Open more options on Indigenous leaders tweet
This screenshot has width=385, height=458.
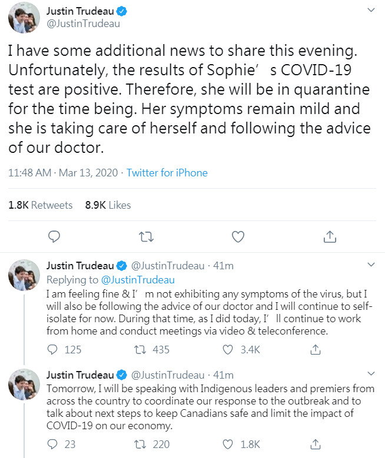pyautogui.click(x=370, y=374)
